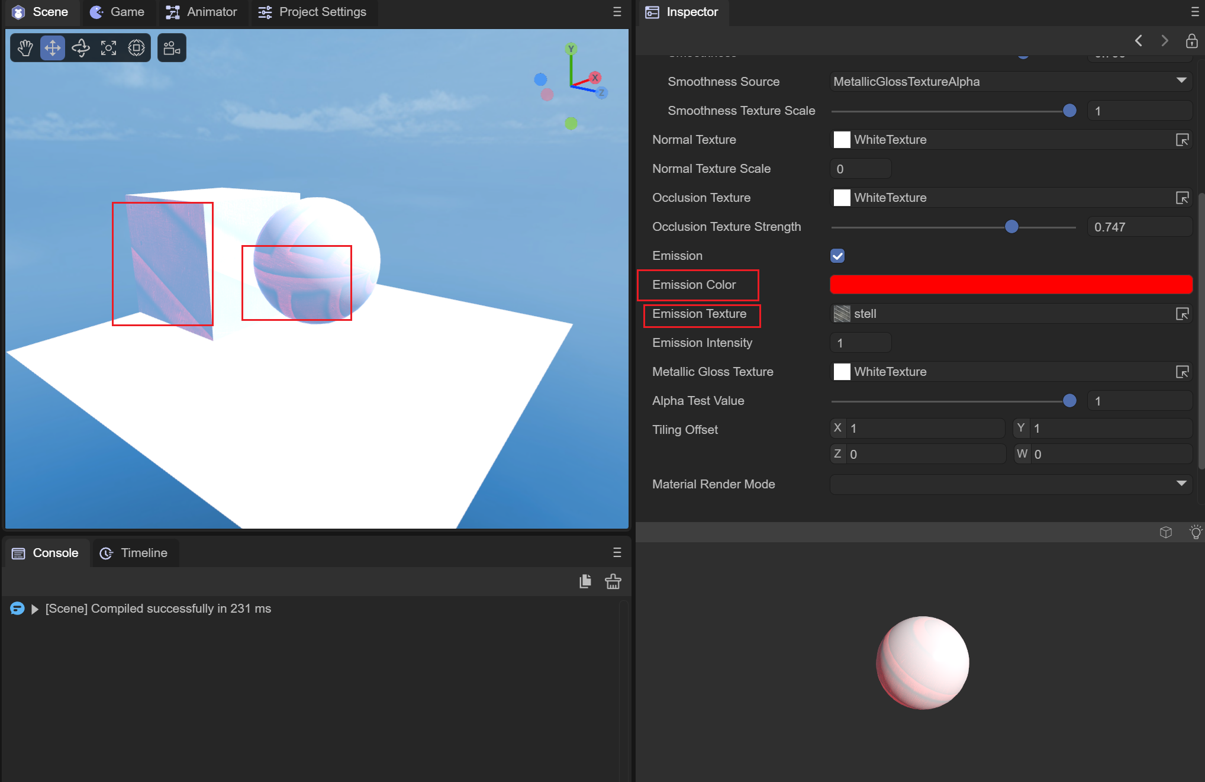
Task: Click the camera settings icon in scene
Action: 172,48
